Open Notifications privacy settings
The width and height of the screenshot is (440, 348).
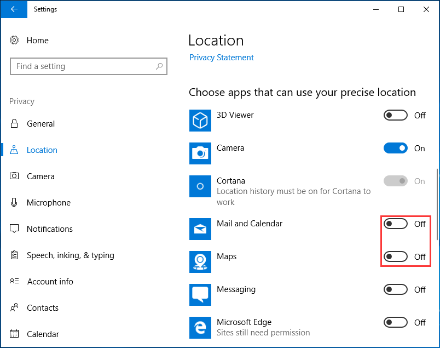tap(50, 229)
